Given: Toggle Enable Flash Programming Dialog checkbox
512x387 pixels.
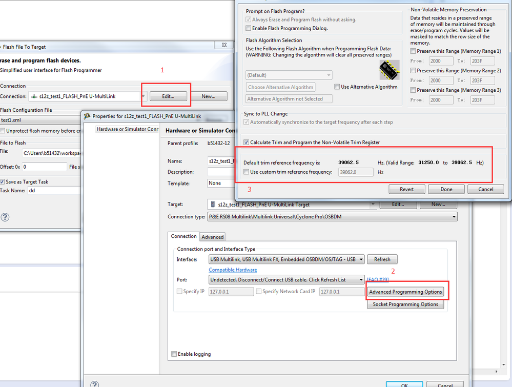Looking at the screenshot, I should [249, 28].
